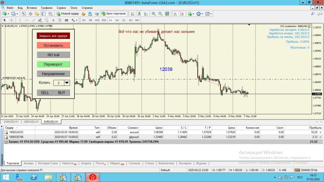Switch to the GBPUSD,H1 chart tab

[31, 122]
